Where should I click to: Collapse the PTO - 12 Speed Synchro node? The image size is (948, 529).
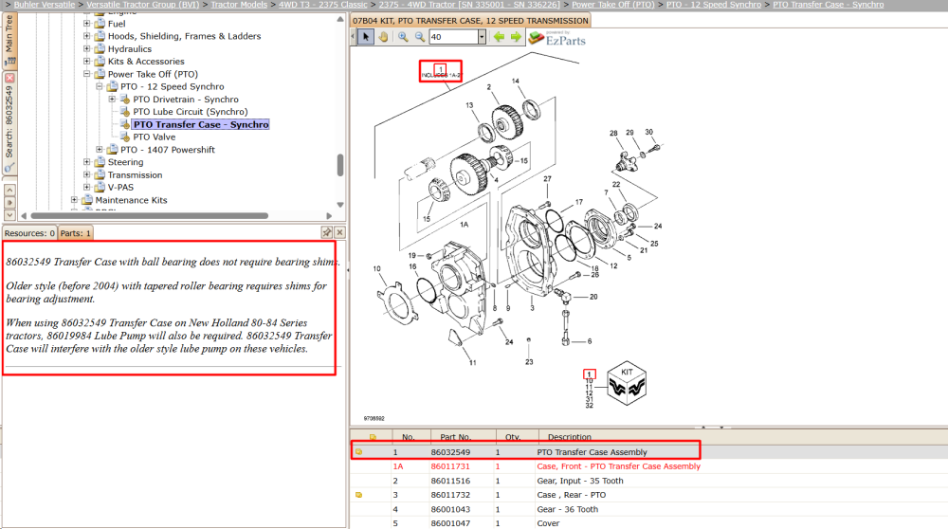point(100,86)
